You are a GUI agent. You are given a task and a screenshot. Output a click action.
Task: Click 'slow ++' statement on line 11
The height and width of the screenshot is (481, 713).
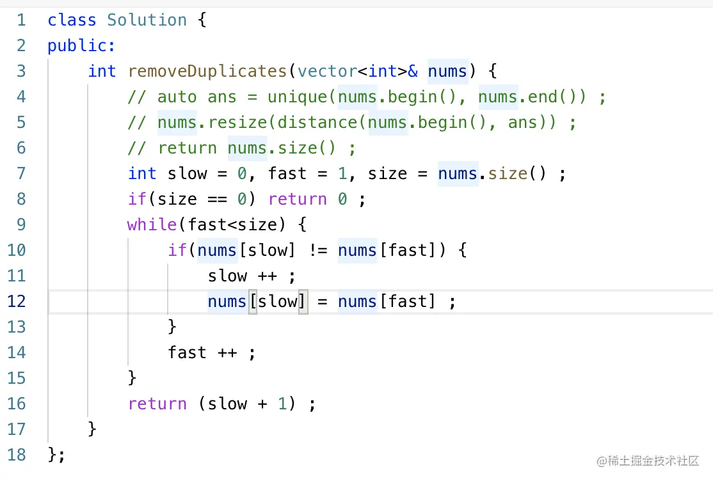pos(242,276)
